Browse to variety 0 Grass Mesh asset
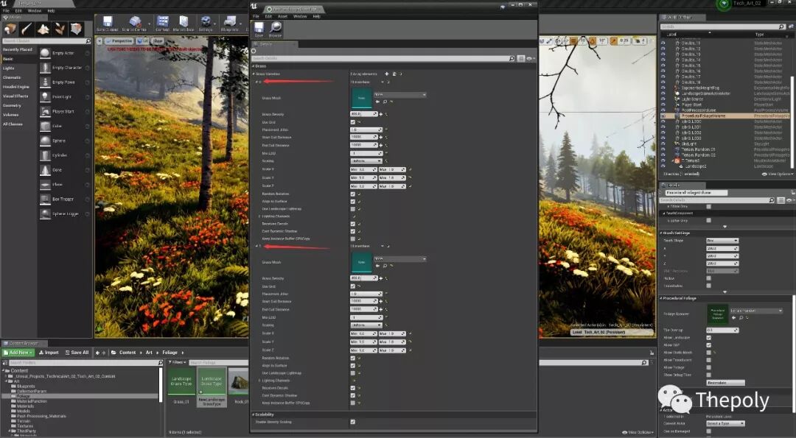The image size is (796, 438). click(x=385, y=102)
